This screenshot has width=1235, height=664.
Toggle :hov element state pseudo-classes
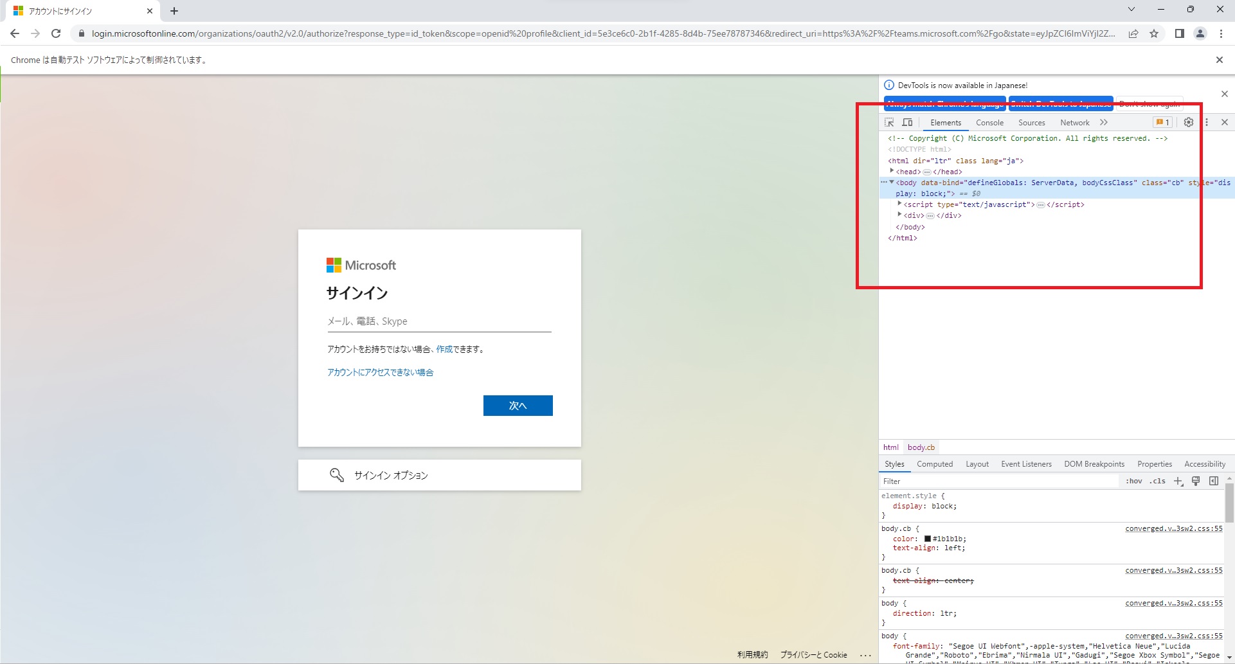coord(1133,481)
